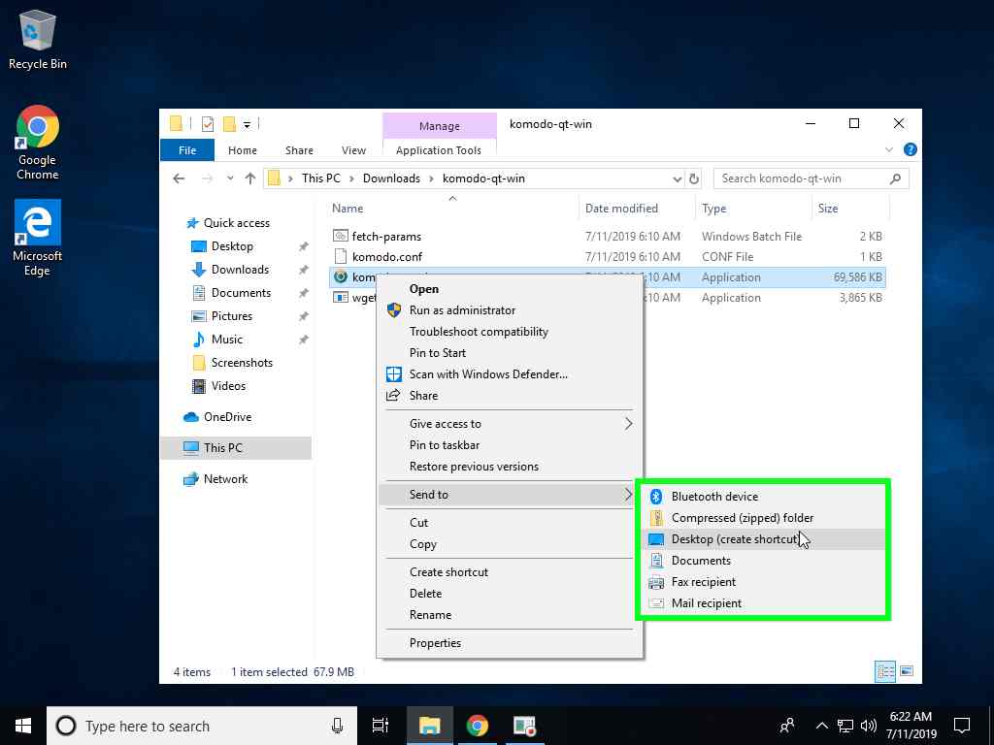The height and width of the screenshot is (745, 994).
Task: Click the New folder quick access icon
Action: (x=229, y=124)
